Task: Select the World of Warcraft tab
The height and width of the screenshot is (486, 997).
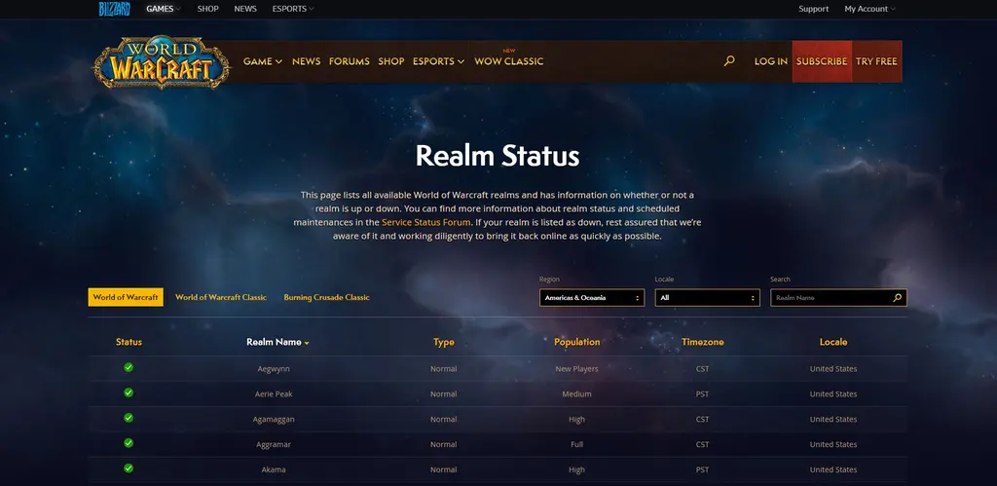Action: click(x=126, y=297)
